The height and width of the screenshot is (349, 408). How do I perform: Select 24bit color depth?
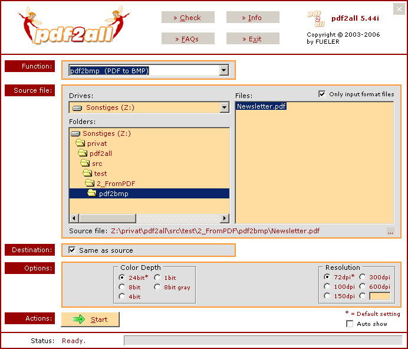pos(122,278)
